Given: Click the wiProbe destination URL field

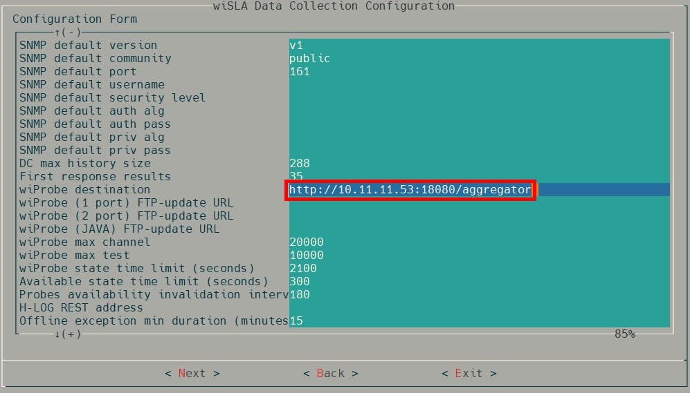Looking at the screenshot, I should click(x=479, y=190).
